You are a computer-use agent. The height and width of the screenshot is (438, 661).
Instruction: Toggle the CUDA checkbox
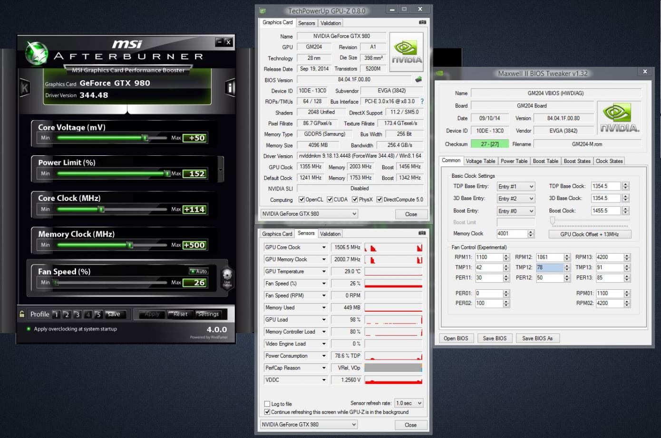[330, 200]
